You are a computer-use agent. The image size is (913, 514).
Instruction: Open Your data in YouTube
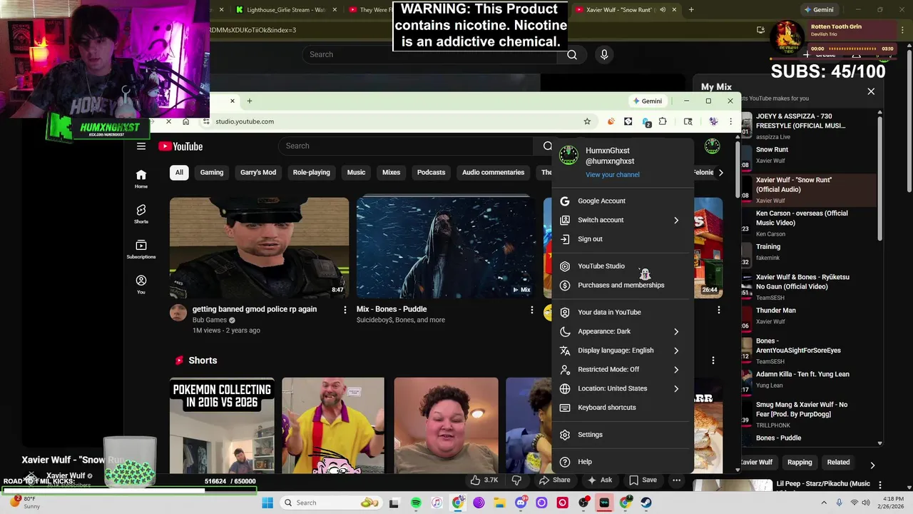point(622,312)
